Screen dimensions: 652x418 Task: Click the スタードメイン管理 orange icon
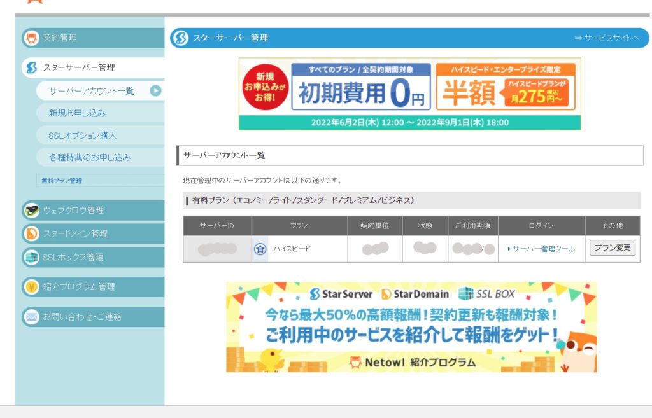pyautogui.click(x=31, y=233)
